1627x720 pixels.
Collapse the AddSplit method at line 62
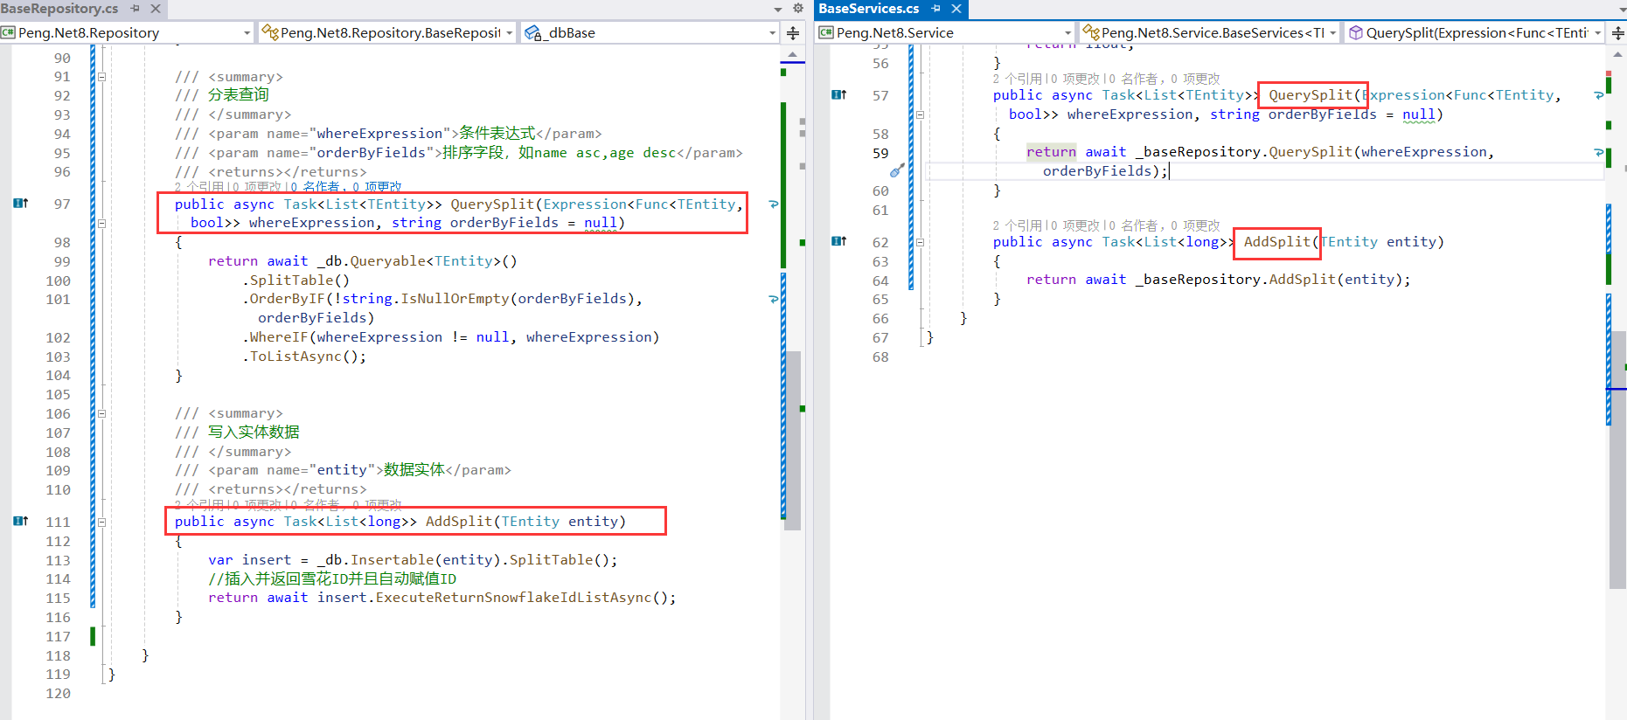pos(920,242)
